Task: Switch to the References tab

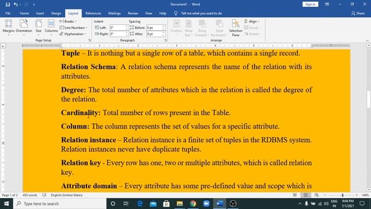Action: 93,13
